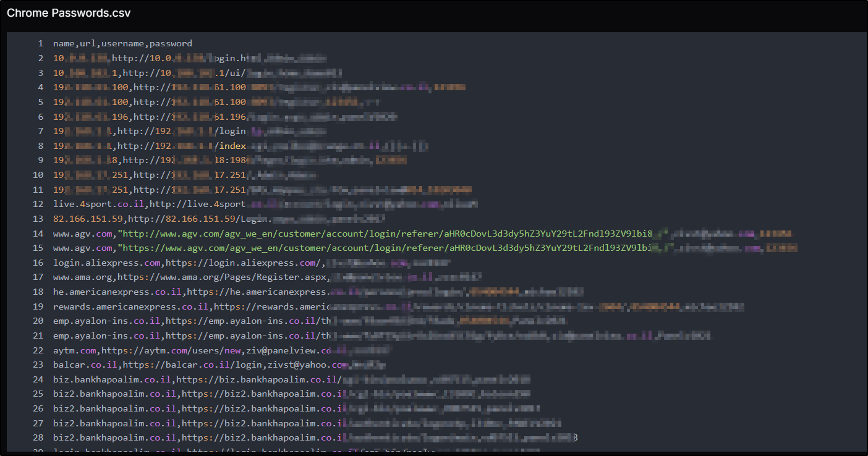Viewport: 868px width, 456px height.
Task: Click line number 17 in the gutter
Action: [x=38, y=277]
